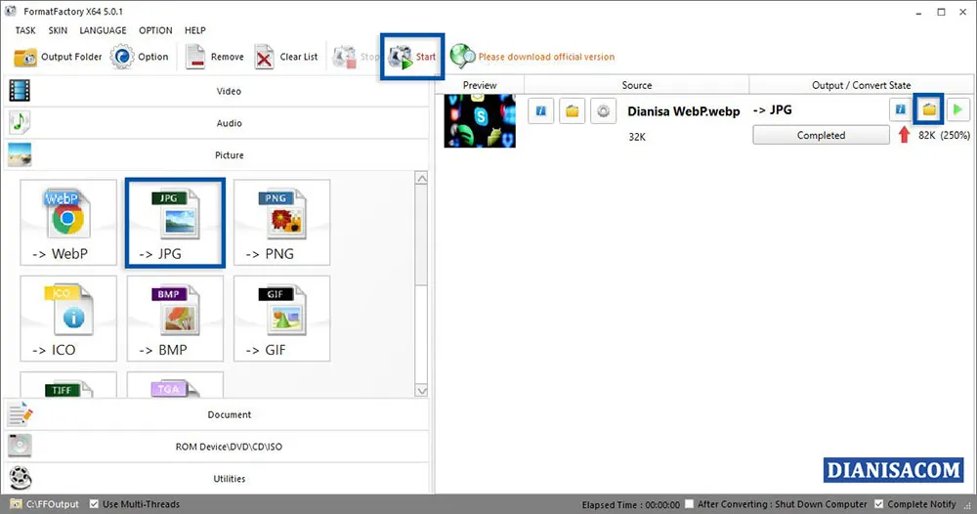Click the Dianisa WebP preview thumbnail
Viewport: 977px width, 514px height.
click(x=480, y=121)
